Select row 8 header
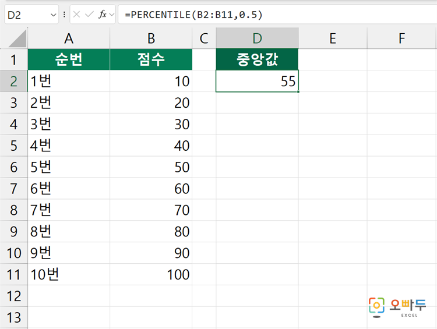This screenshot has width=437, height=329. pos(13,210)
